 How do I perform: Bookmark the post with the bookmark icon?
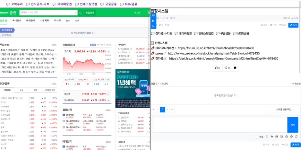[235, 68]
